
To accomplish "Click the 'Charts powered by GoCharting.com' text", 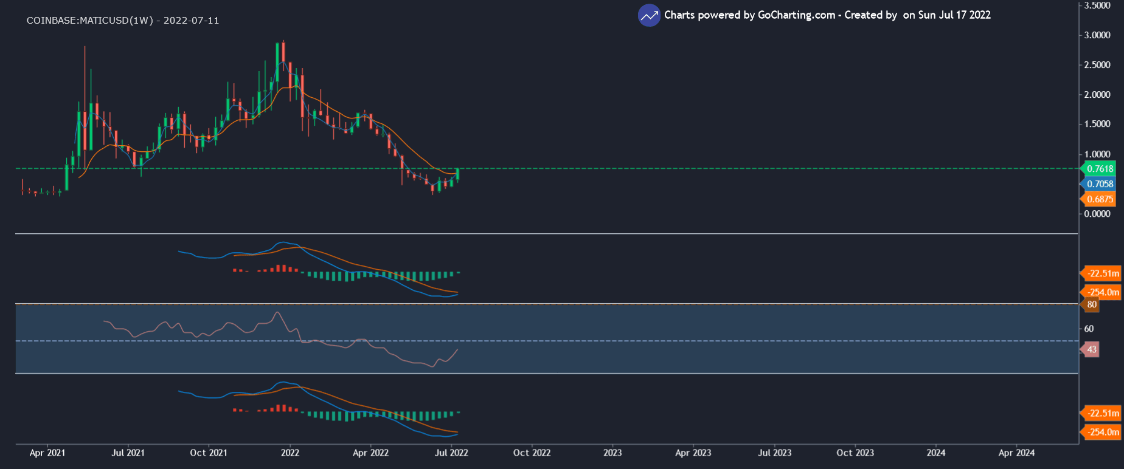I will (x=749, y=15).
